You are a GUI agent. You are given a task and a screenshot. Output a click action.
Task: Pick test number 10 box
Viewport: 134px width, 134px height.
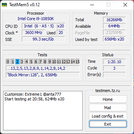(x=54, y=62)
